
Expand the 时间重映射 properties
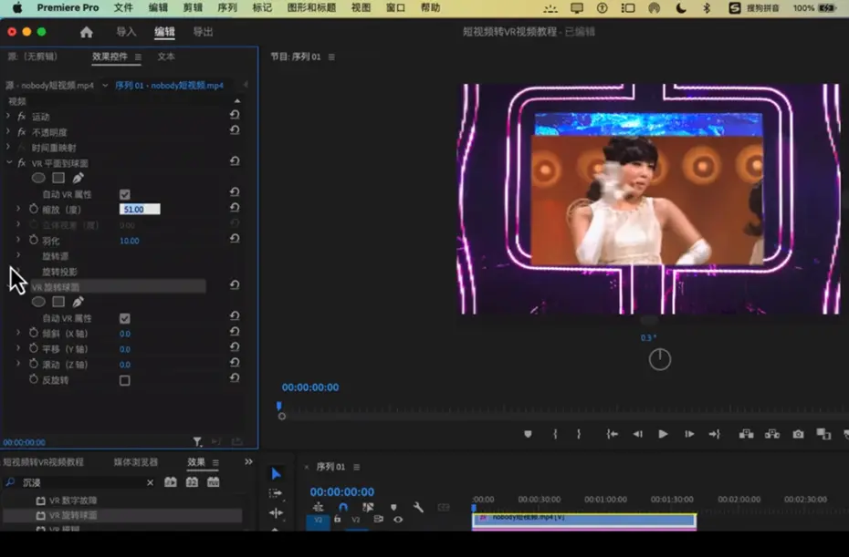click(x=8, y=147)
